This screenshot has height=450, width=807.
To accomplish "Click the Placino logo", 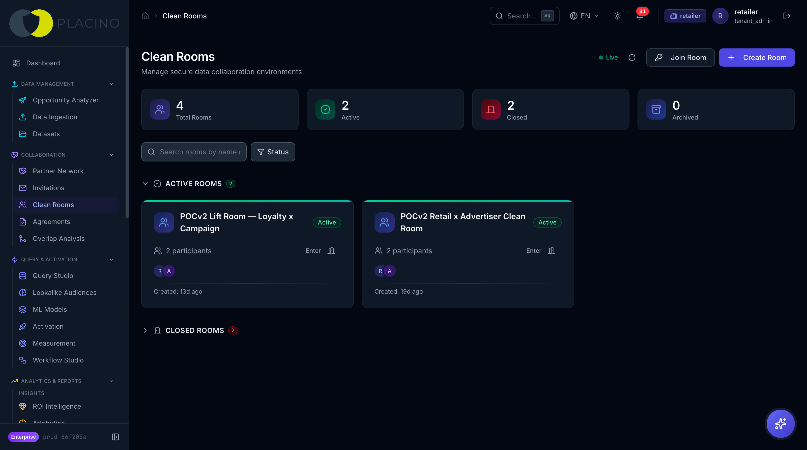I will point(65,23).
